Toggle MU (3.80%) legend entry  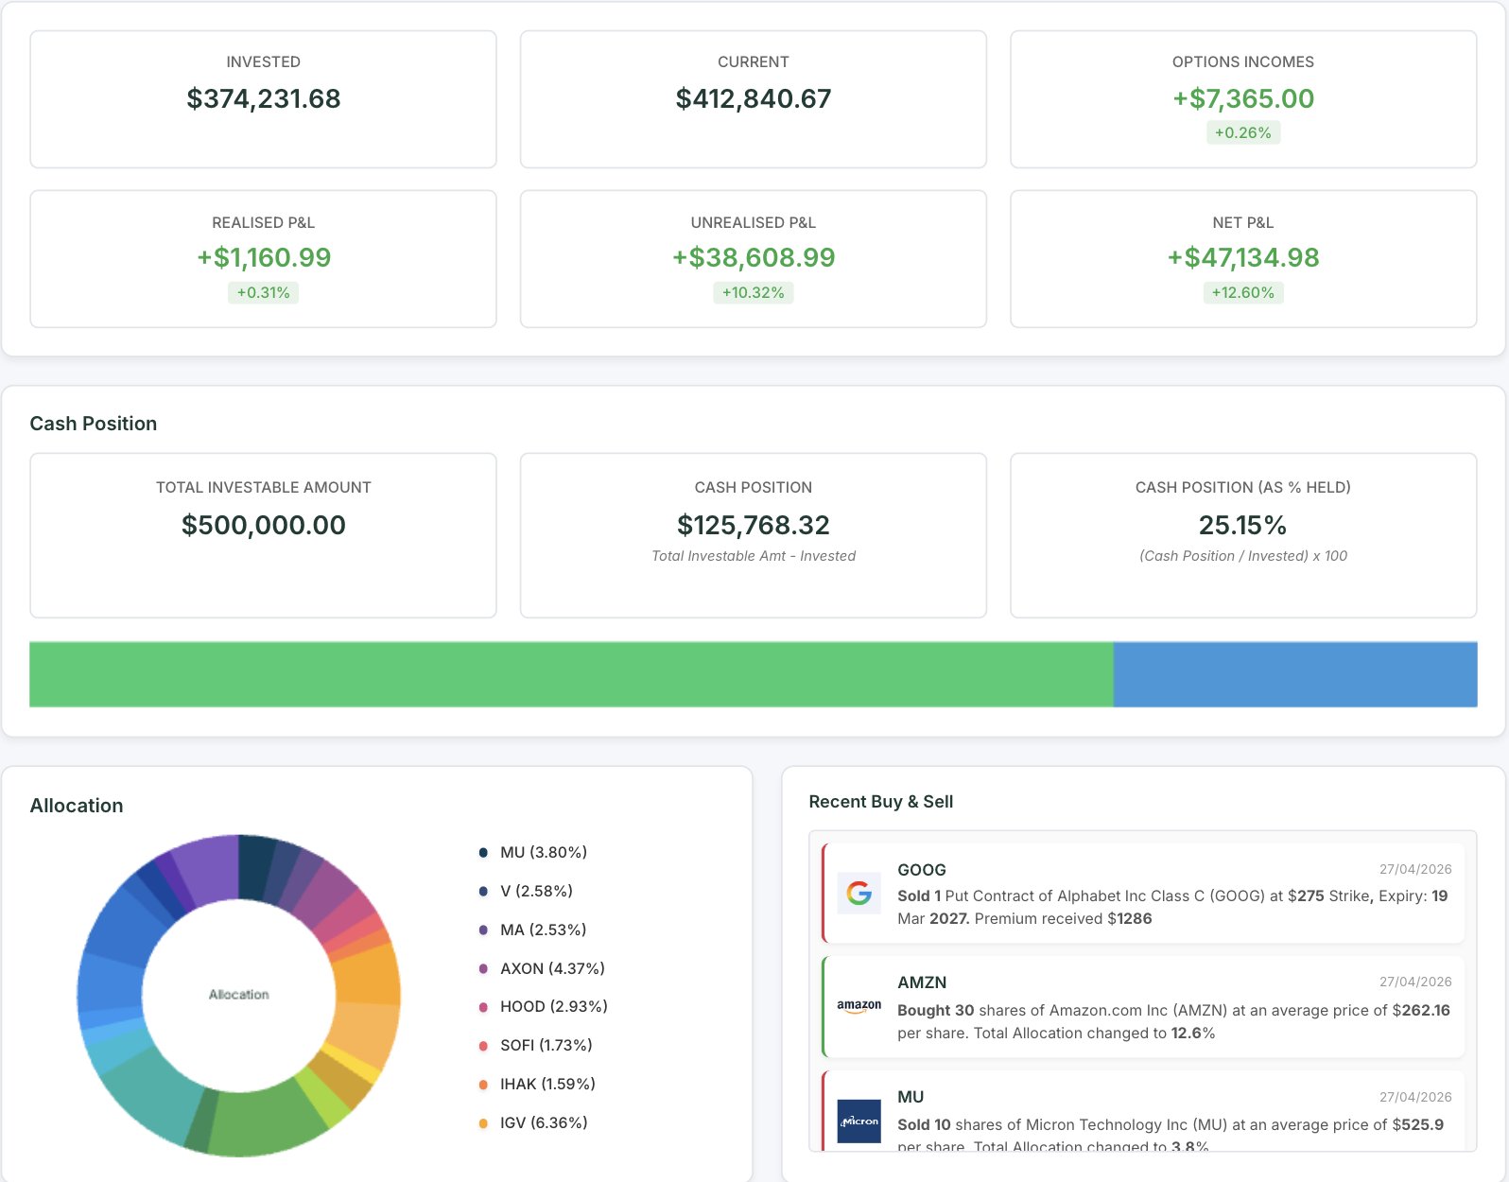click(533, 853)
